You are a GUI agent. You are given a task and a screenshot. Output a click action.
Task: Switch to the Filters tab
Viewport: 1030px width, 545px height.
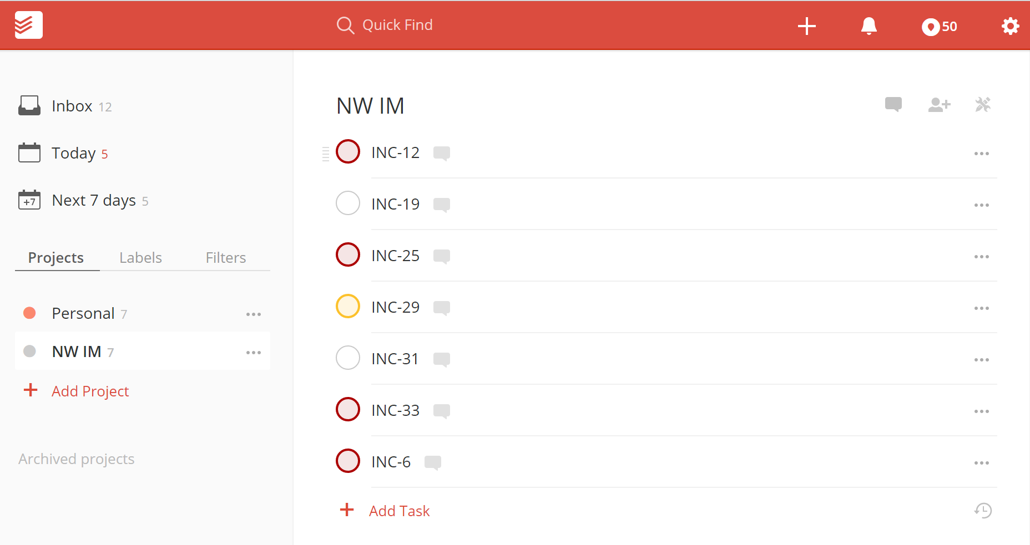(225, 258)
